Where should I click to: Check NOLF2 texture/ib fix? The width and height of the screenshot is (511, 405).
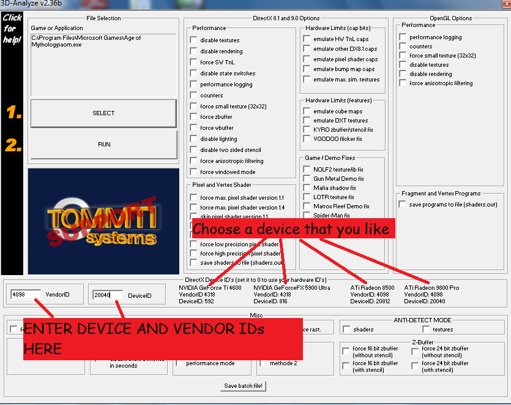click(307, 169)
